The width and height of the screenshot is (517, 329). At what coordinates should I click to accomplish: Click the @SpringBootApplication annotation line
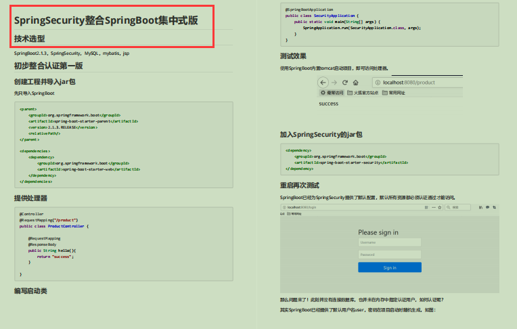tap(309, 9)
